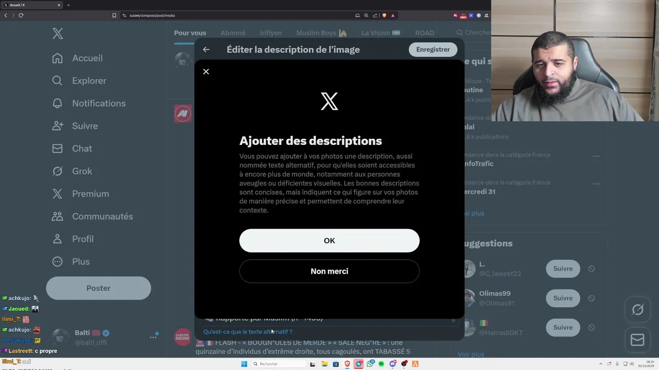Close the Accueil / X browser tab
This screenshot has height=370, width=659.
(x=59, y=5)
